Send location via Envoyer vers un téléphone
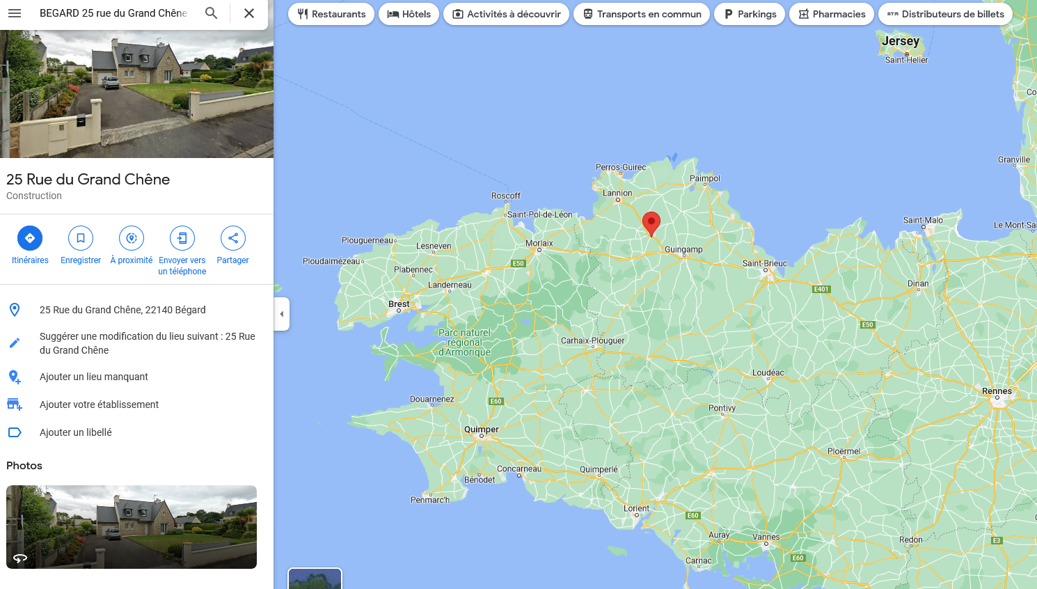 [x=182, y=251]
